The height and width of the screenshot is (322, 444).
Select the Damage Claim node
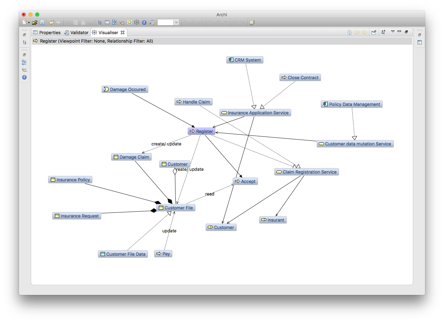pos(131,157)
